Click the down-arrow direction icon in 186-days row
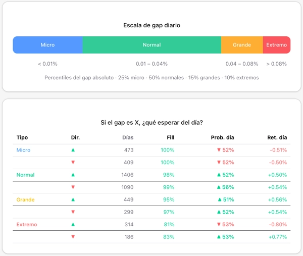 coord(73,237)
